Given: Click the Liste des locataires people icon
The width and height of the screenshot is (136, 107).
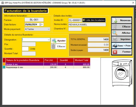Looking at the screenshot, I should pos(84,20).
